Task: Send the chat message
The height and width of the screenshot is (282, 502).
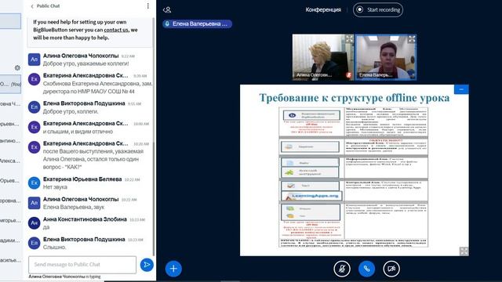Action: click(147, 265)
